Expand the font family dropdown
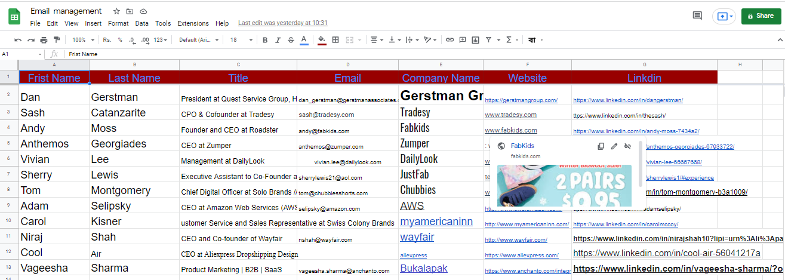 tap(199, 40)
